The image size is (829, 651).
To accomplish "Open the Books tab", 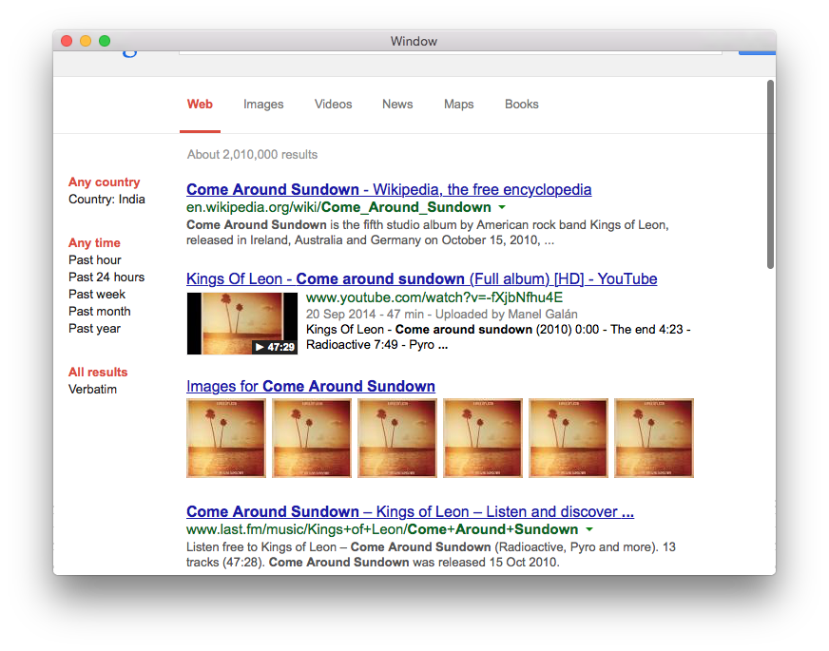I will coord(522,105).
